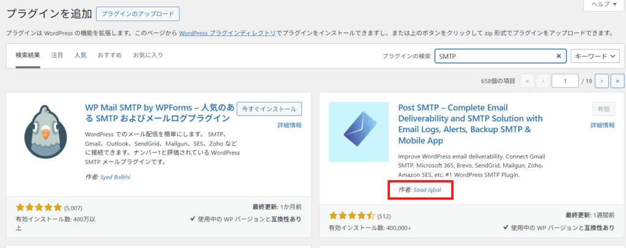Switch to the 人気 tab

[x=80, y=55]
